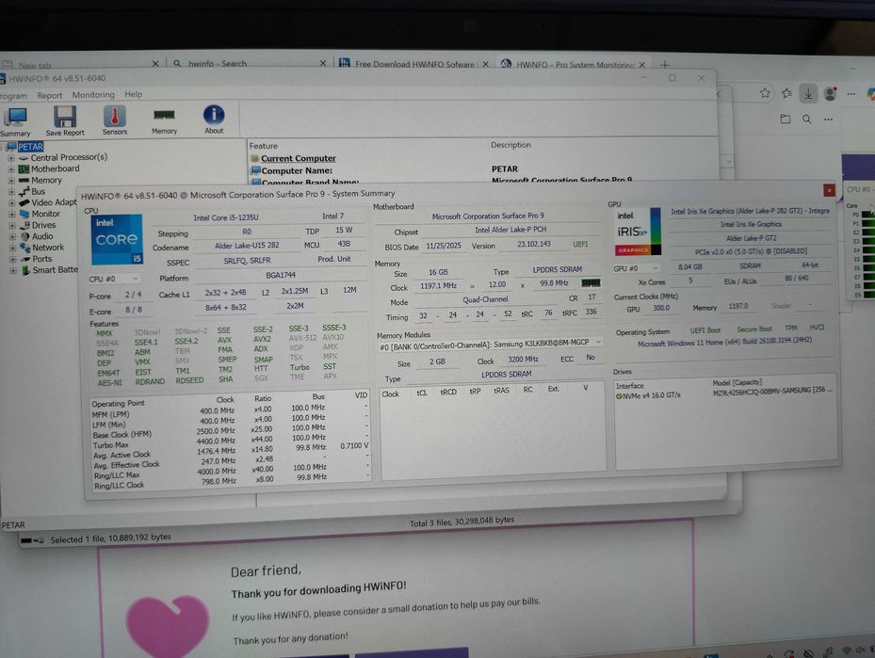
Task: Open more options ellipsis in downloads panel
Action: point(828,119)
